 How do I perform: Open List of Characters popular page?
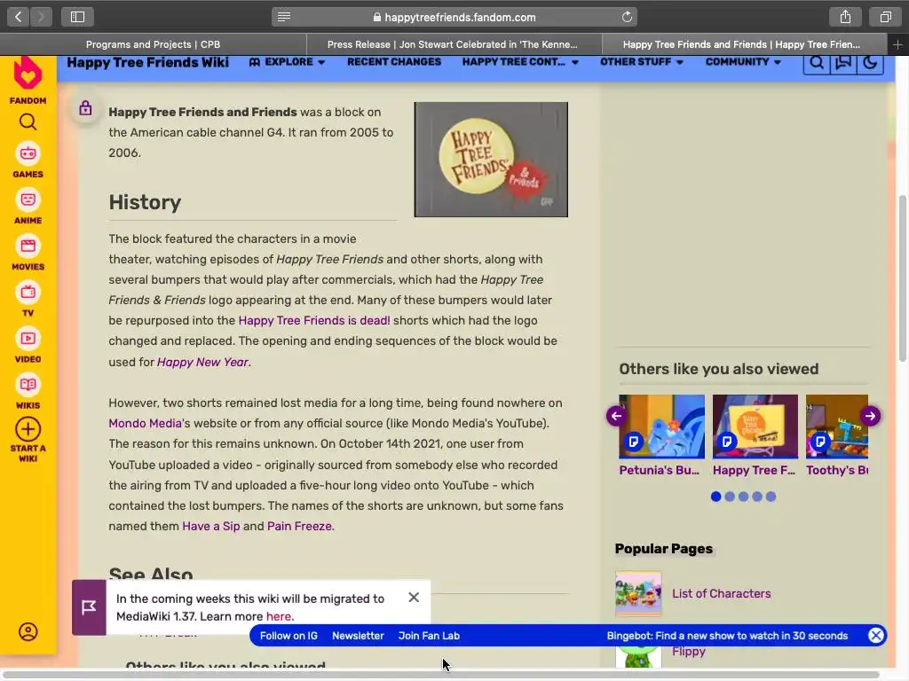pos(721,593)
